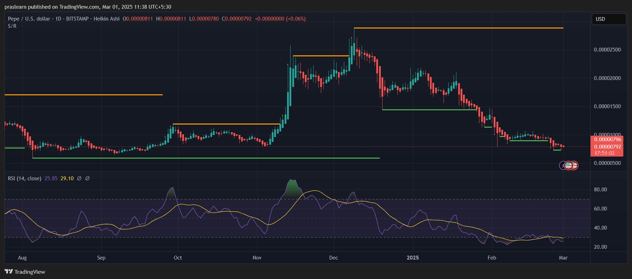Viewport: 632px width, 279px height.
Task: Click the 40.00 RSI axis label
Action: (x=600, y=228)
